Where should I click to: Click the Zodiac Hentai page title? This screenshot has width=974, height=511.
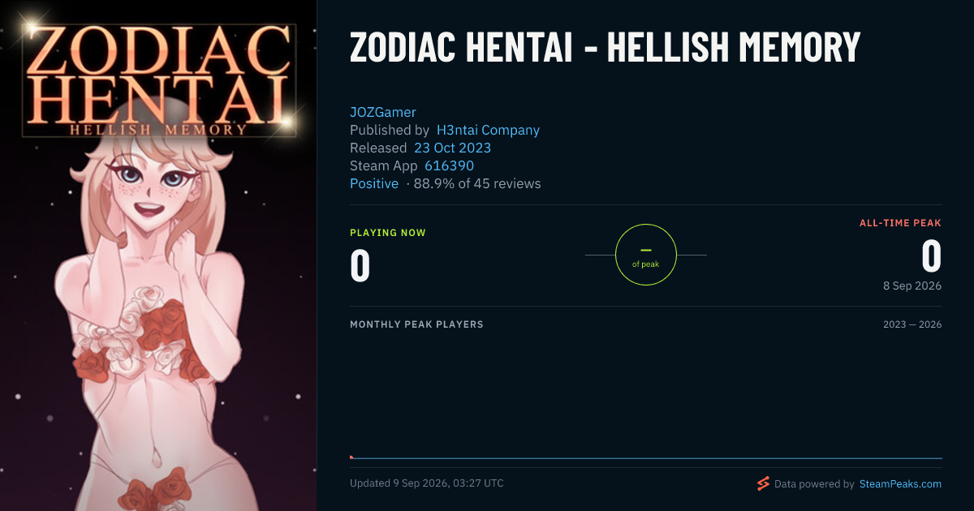coord(605,48)
